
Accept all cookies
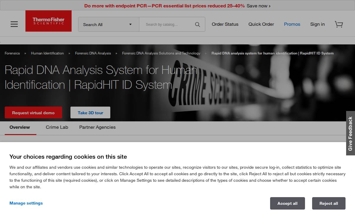[x=288, y=203]
